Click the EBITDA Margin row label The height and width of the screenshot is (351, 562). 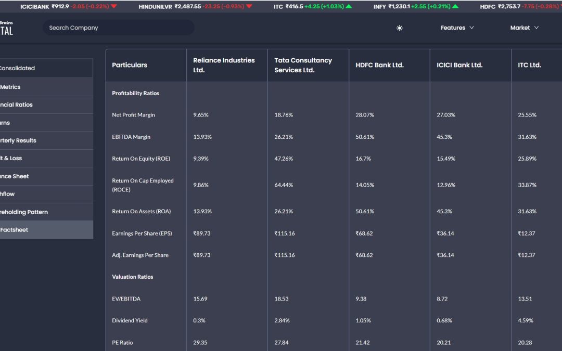tap(131, 137)
